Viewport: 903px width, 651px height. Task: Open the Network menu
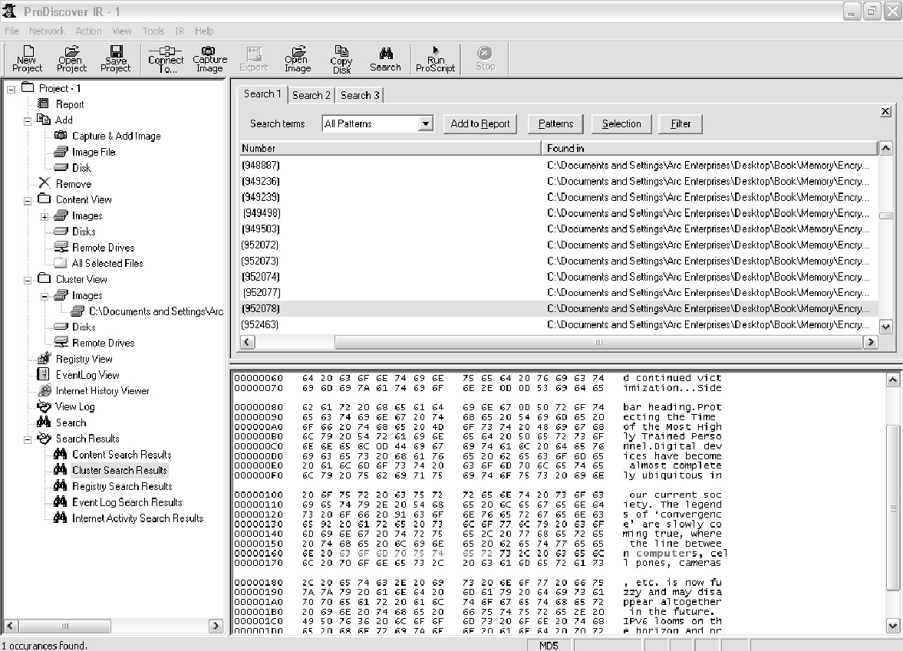[48, 31]
